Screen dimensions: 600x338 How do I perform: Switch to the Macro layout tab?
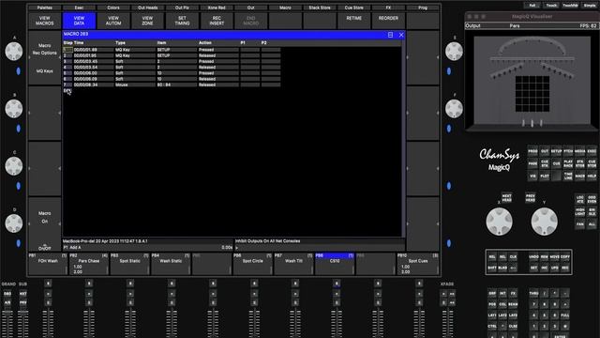(285, 8)
